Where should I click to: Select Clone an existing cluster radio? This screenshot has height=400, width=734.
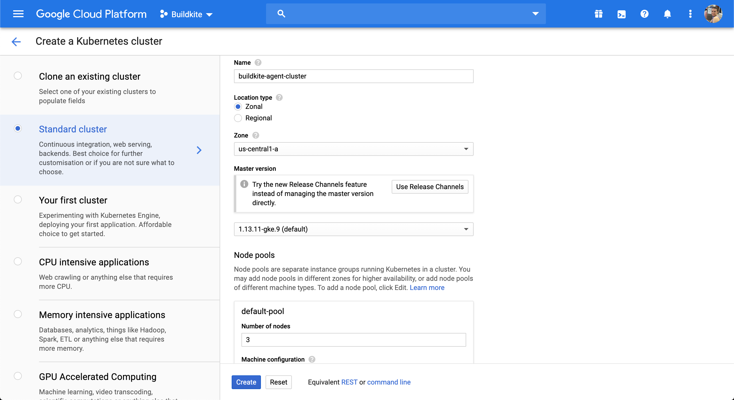[x=18, y=76]
